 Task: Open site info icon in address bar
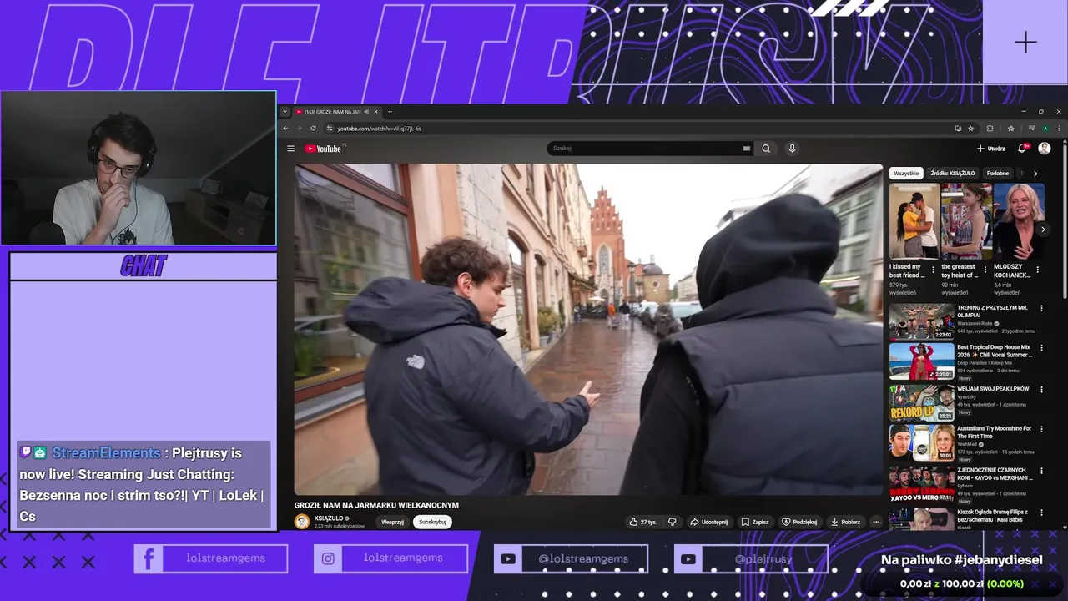[x=330, y=129]
